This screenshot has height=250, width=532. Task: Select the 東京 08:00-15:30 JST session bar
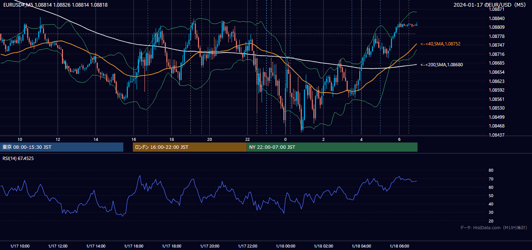tap(62, 147)
